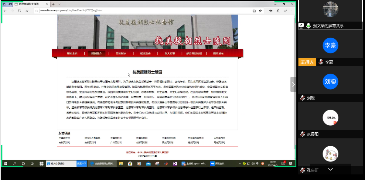Image resolution: width=365 pixels, height=180 pixels.
Task: Toggle 京晨阳's muted microphone icon
Action: click(x=302, y=134)
